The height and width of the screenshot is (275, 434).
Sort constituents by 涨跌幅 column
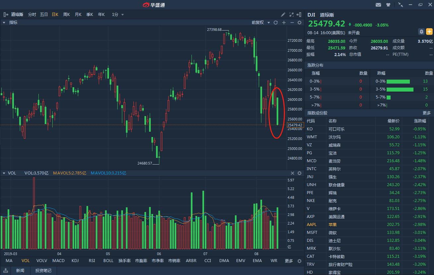point(420,121)
